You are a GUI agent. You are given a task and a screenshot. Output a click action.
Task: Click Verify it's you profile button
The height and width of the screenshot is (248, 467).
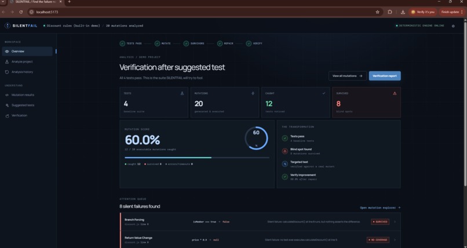(x=422, y=12)
